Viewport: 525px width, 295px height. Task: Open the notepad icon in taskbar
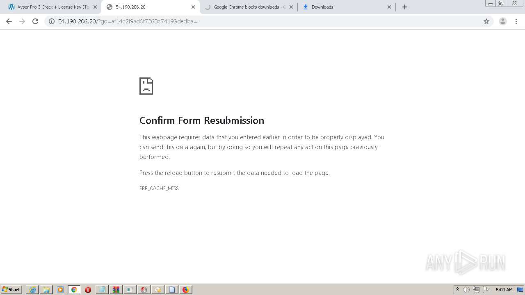(x=102, y=290)
